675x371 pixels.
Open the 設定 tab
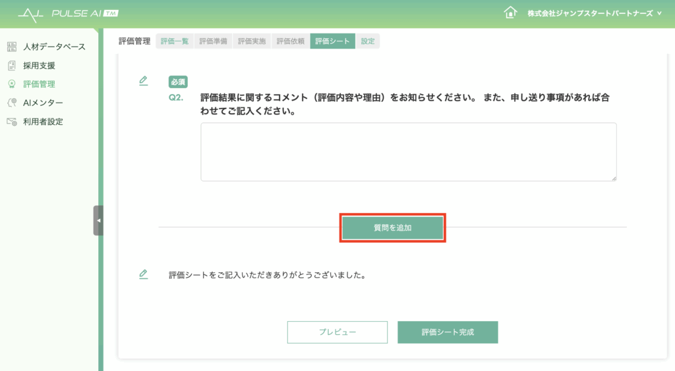tap(368, 41)
